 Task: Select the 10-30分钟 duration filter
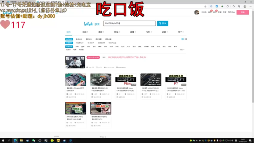pyautogui.click(x=91, y=43)
